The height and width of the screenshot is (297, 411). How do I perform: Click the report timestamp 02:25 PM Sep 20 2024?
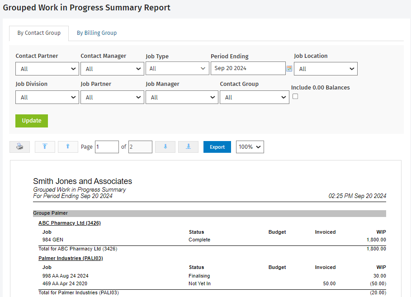357,196
